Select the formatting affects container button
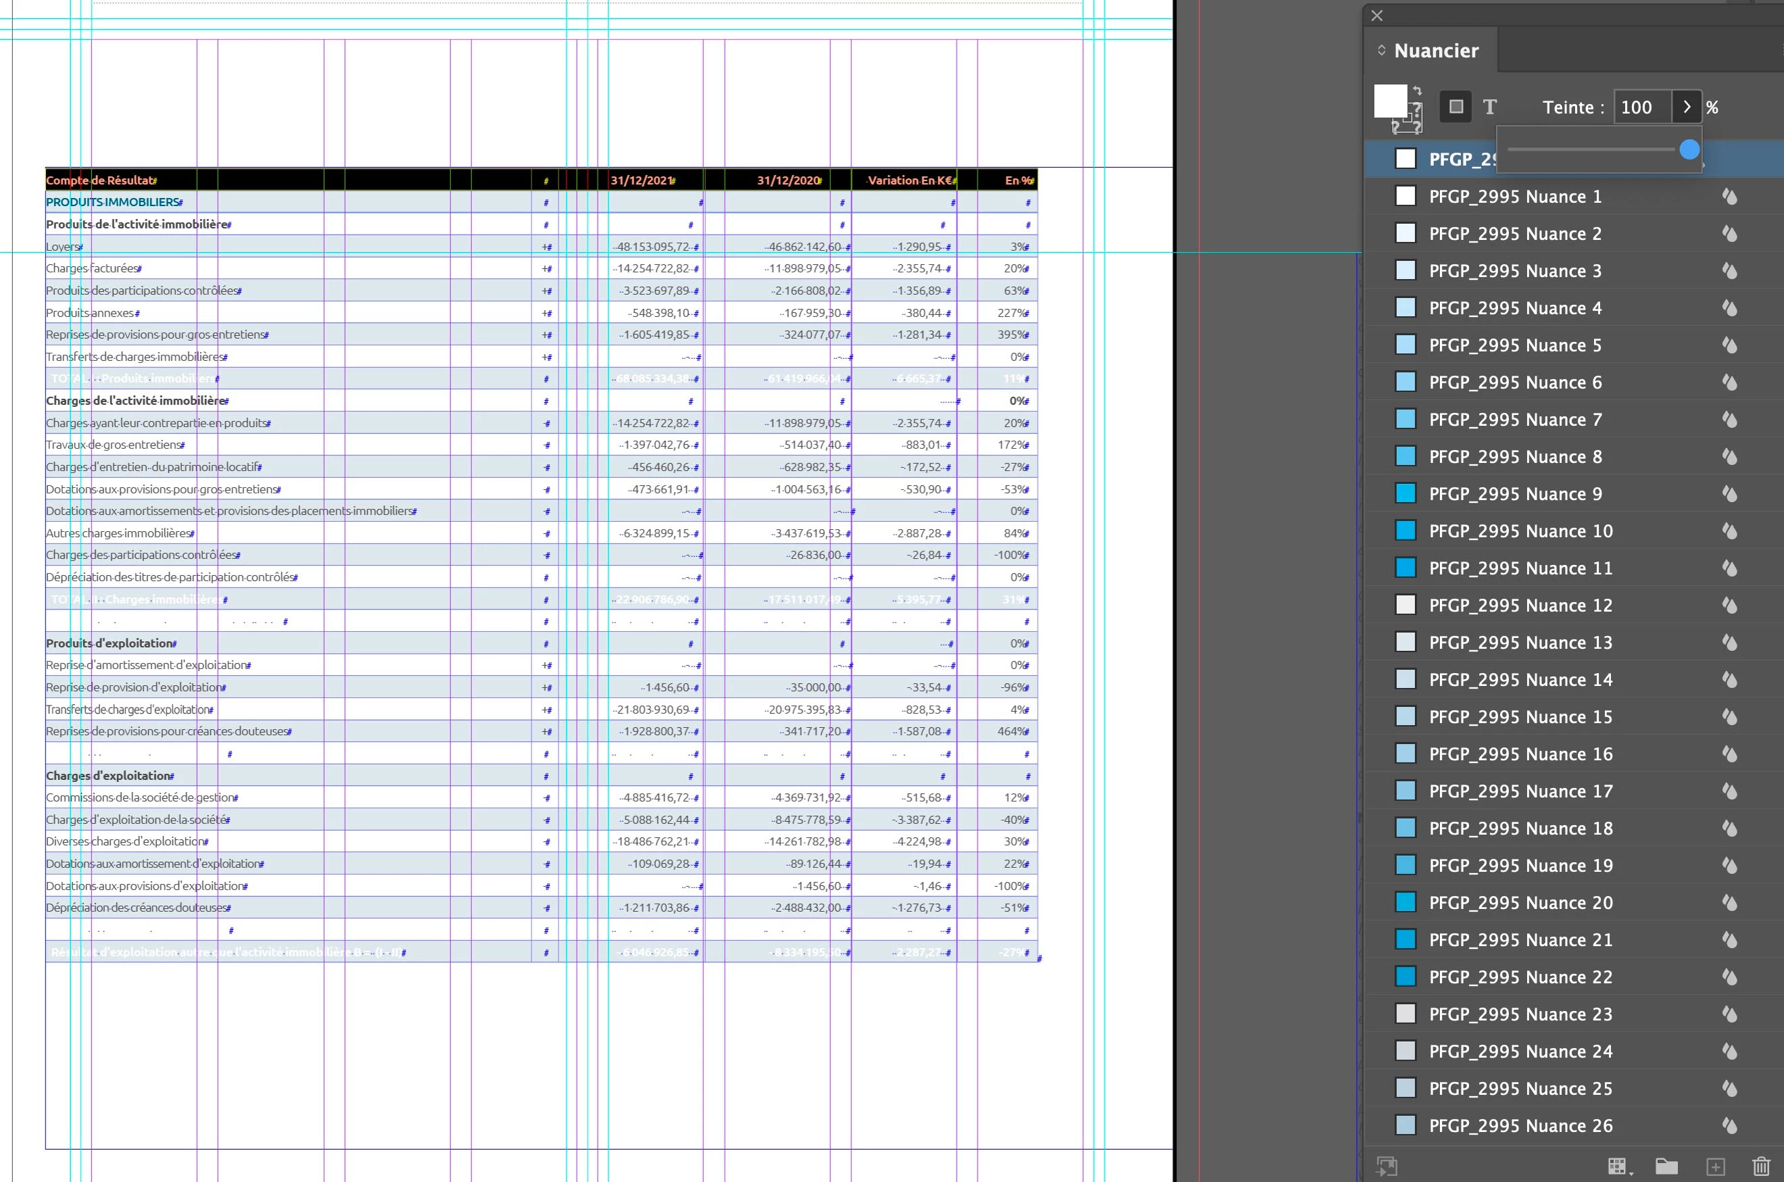 coord(1455,107)
